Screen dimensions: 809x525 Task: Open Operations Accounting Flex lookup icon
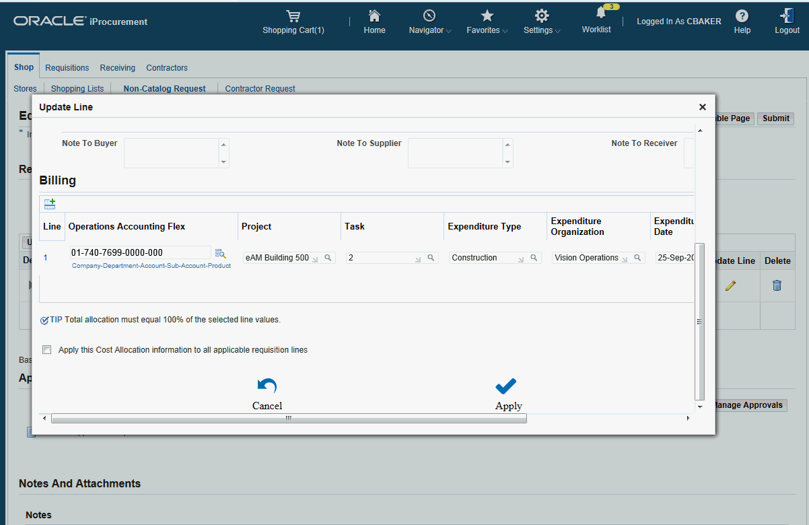point(220,253)
